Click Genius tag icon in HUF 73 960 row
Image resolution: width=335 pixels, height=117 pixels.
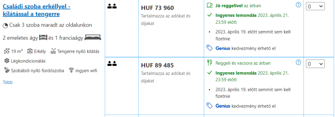[210, 48]
